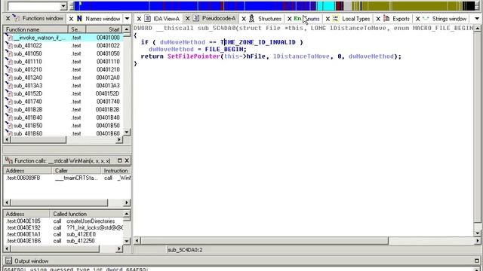Select the sub_412250 called function row
The height and width of the screenshot is (271, 483).
[63, 241]
